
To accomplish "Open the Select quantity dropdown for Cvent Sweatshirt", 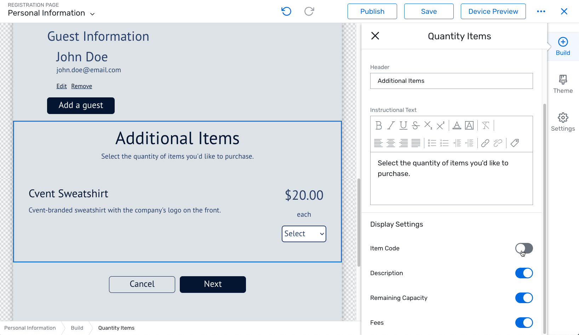I will coord(304,234).
